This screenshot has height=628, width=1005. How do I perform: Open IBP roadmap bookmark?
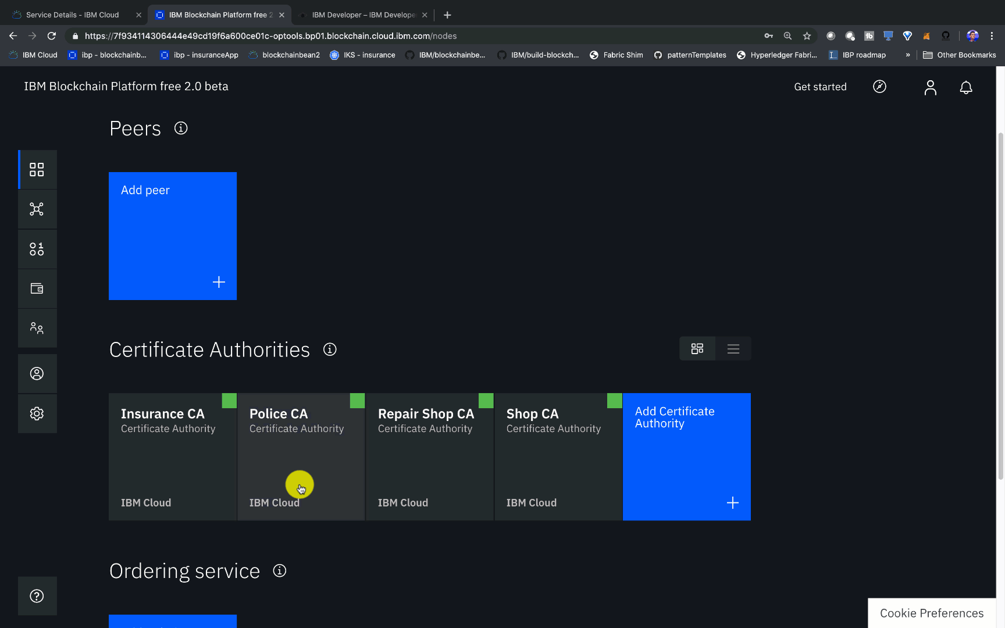857,55
